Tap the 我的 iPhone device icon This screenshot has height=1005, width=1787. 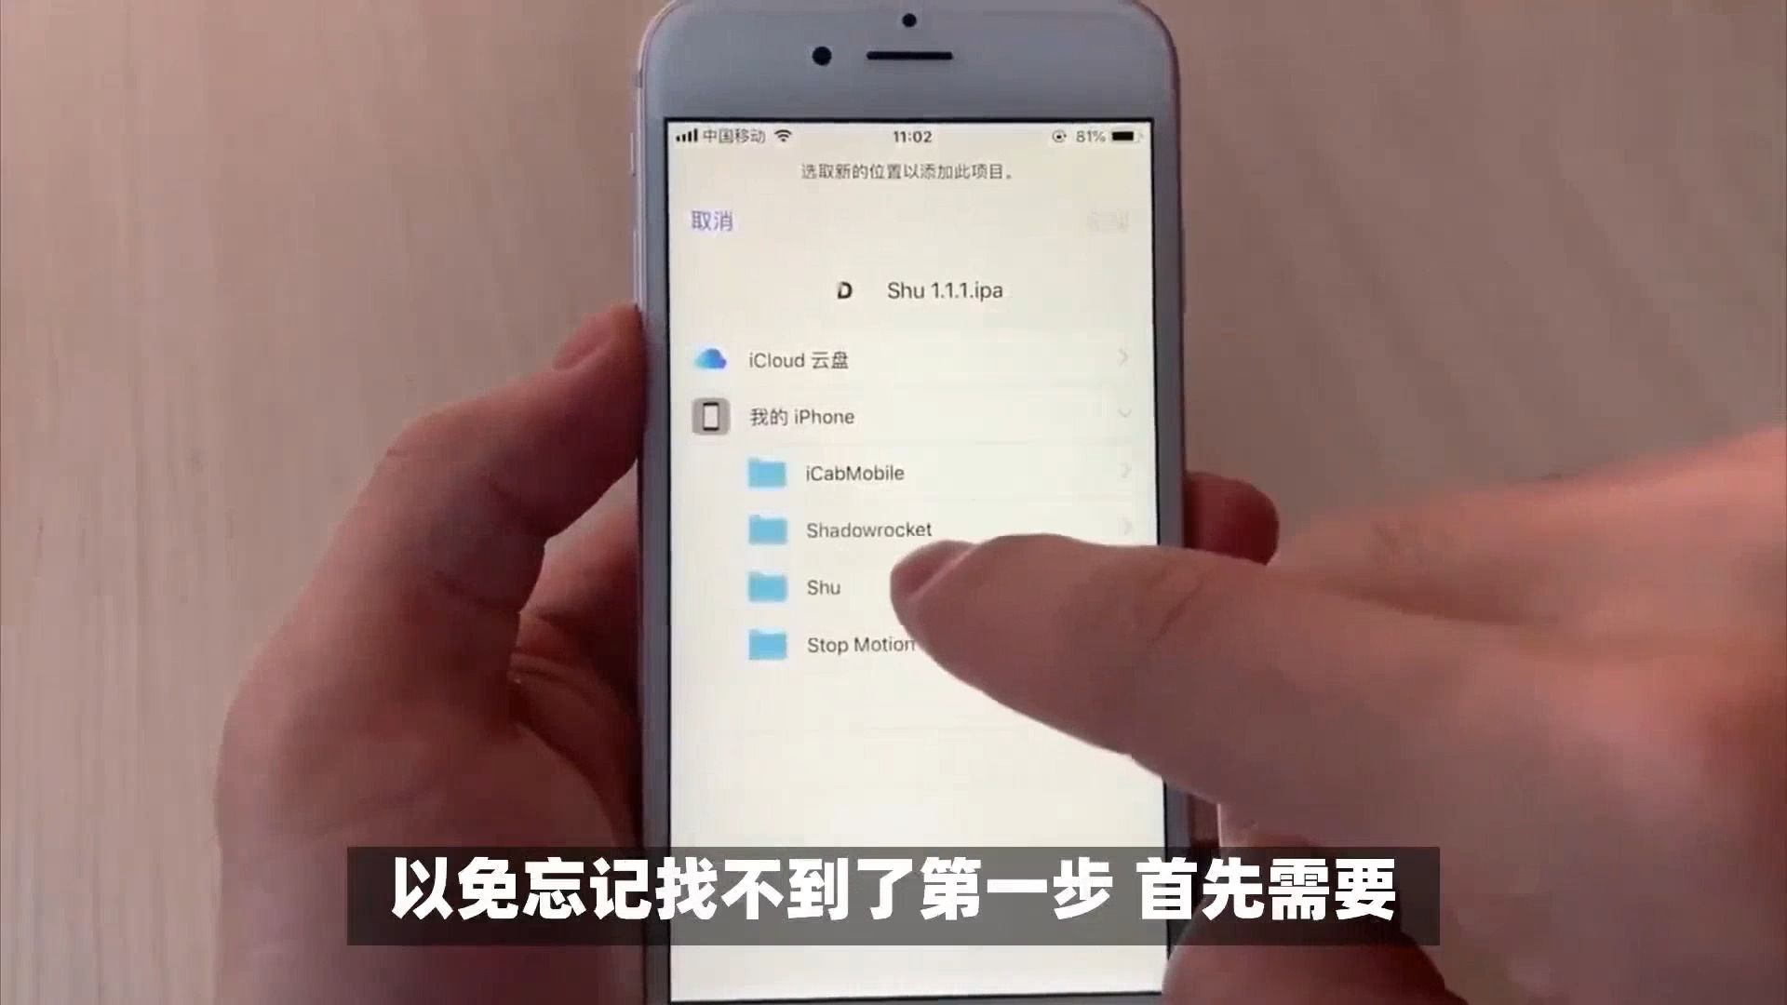tap(712, 416)
